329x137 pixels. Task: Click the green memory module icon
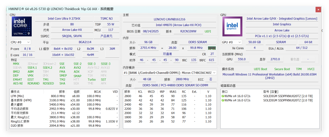212,48
